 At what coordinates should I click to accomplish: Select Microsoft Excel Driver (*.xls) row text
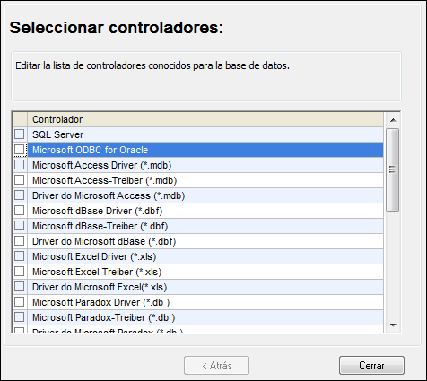coord(94,256)
